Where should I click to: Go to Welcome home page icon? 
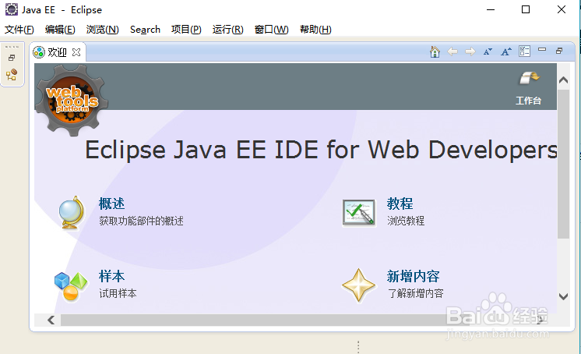coord(435,51)
